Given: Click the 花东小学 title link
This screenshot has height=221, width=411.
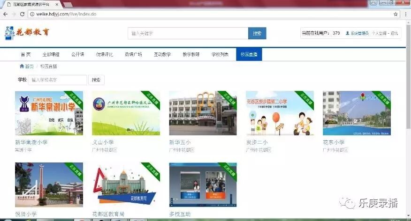Looking at the screenshot, I should pyautogui.click(x=334, y=142).
